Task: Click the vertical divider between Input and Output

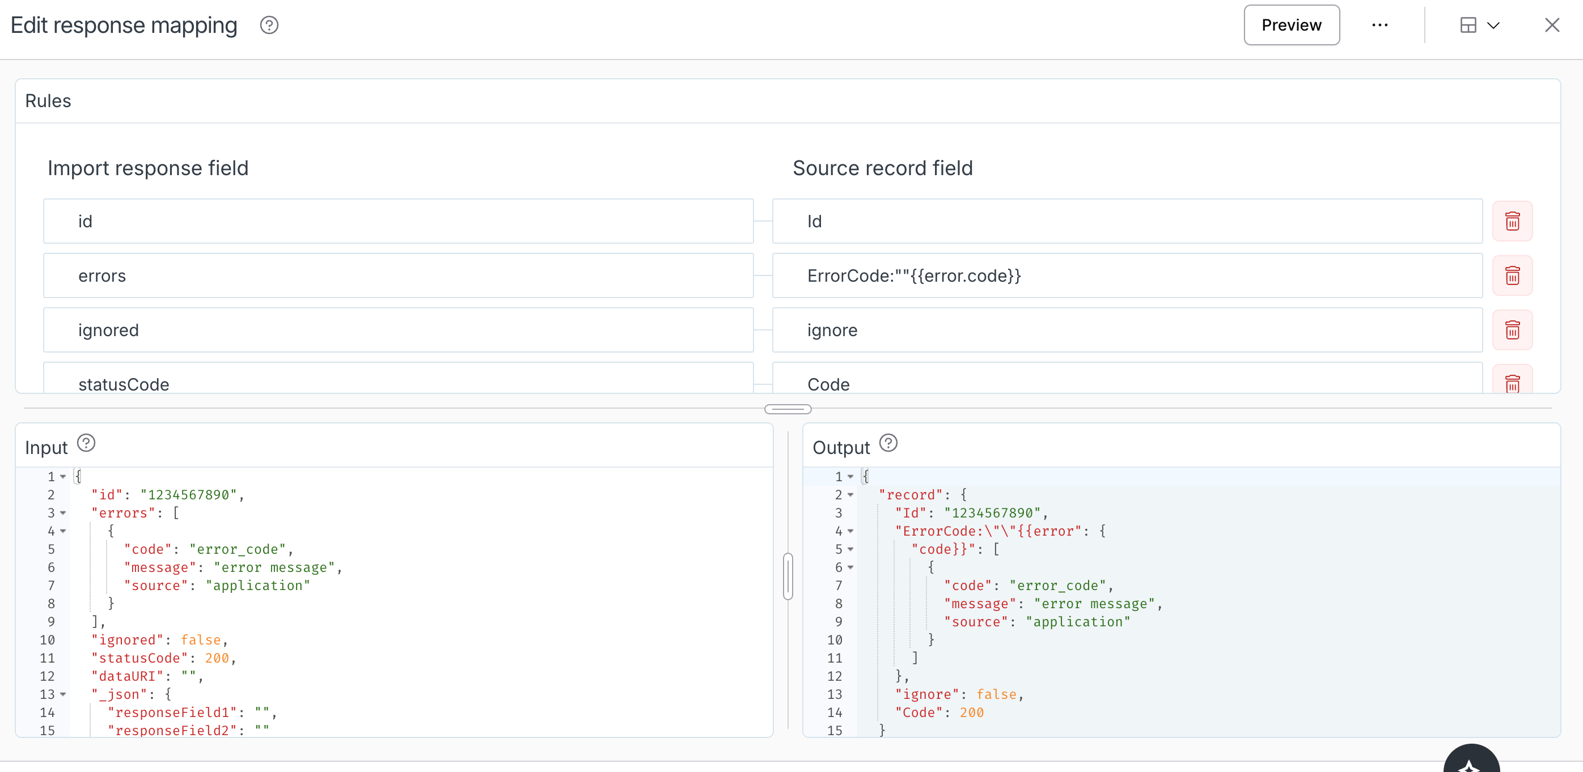Action: click(788, 576)
